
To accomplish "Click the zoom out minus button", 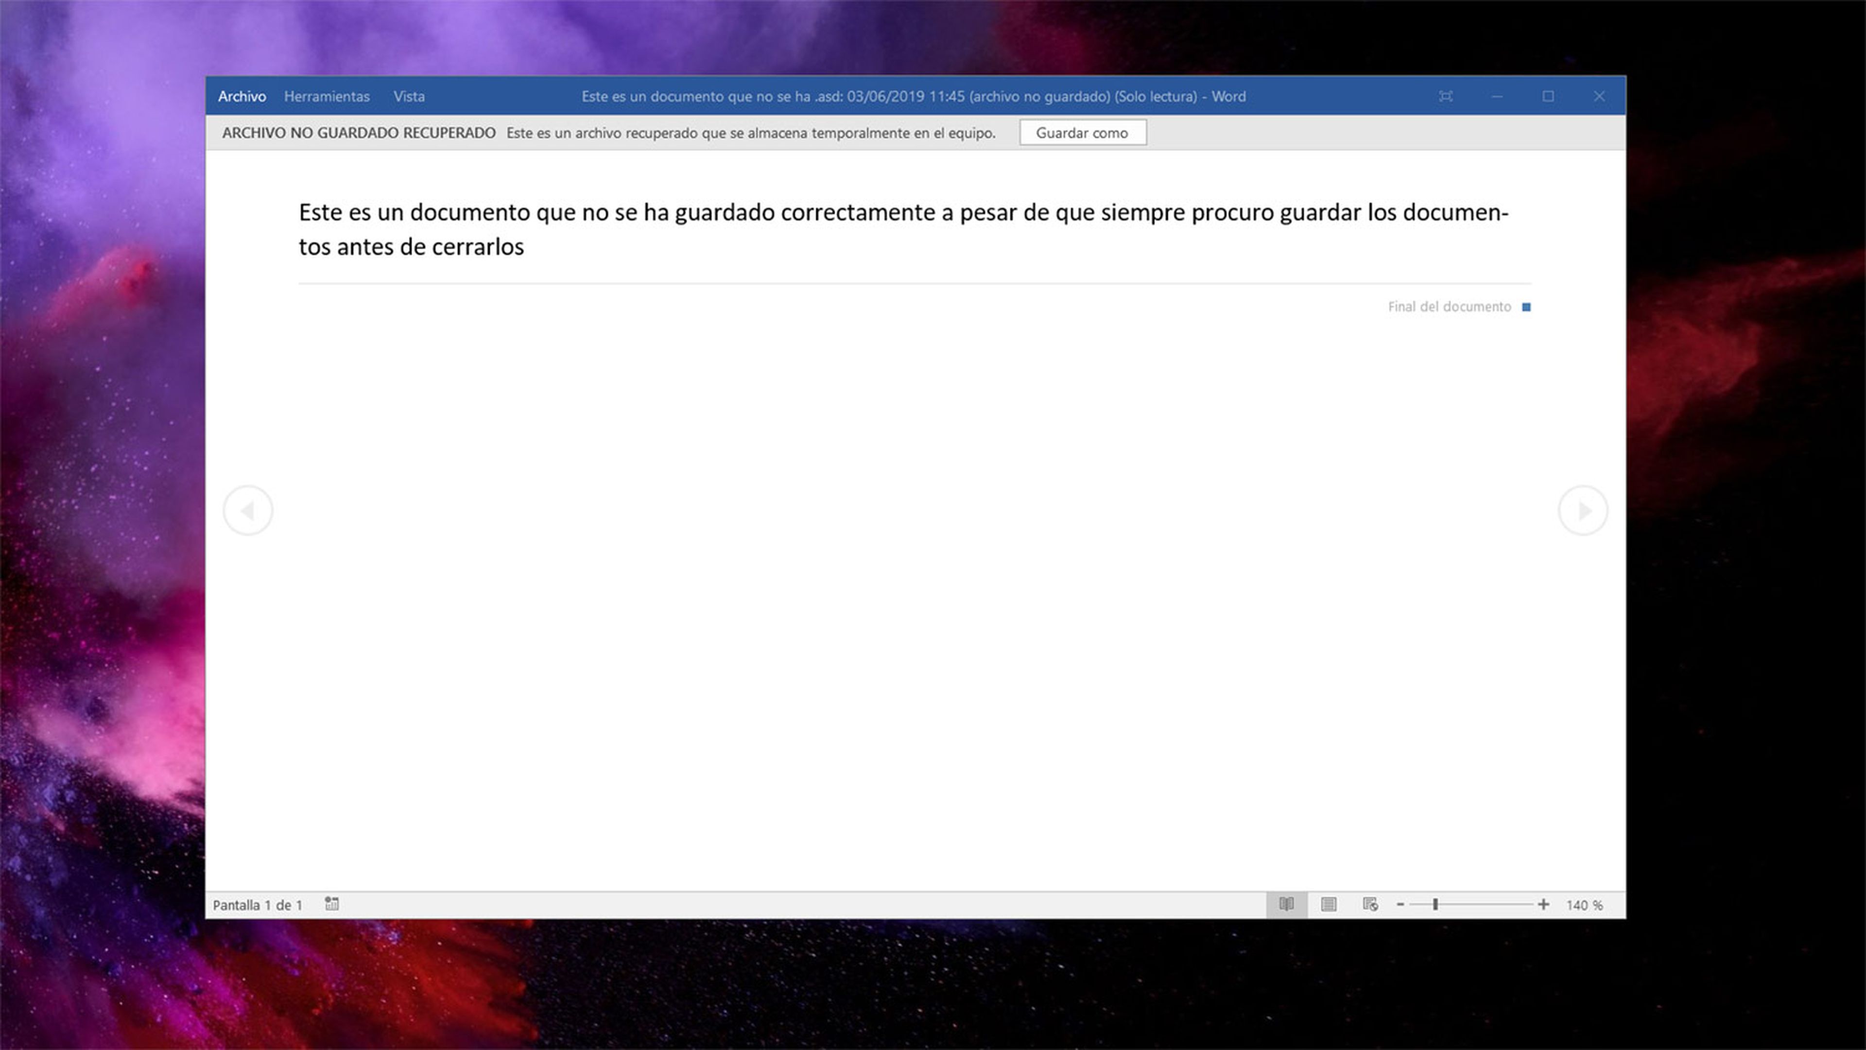I will [1400, 904].
